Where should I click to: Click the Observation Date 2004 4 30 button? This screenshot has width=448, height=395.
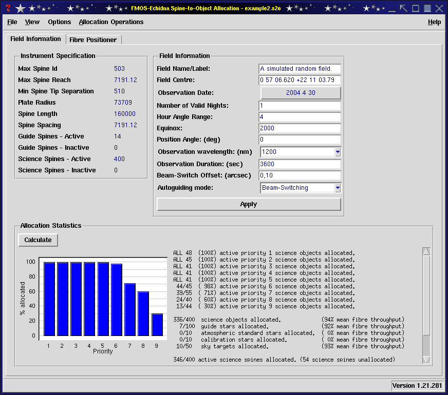click(x=301, y=93)
